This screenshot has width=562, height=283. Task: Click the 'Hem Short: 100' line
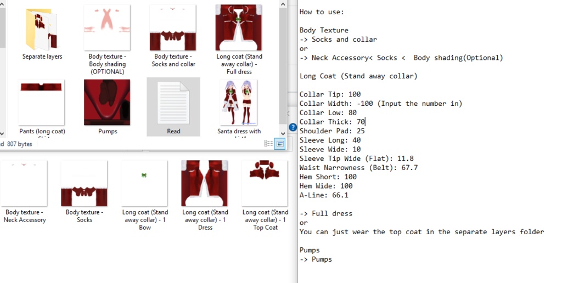point(328,177)
